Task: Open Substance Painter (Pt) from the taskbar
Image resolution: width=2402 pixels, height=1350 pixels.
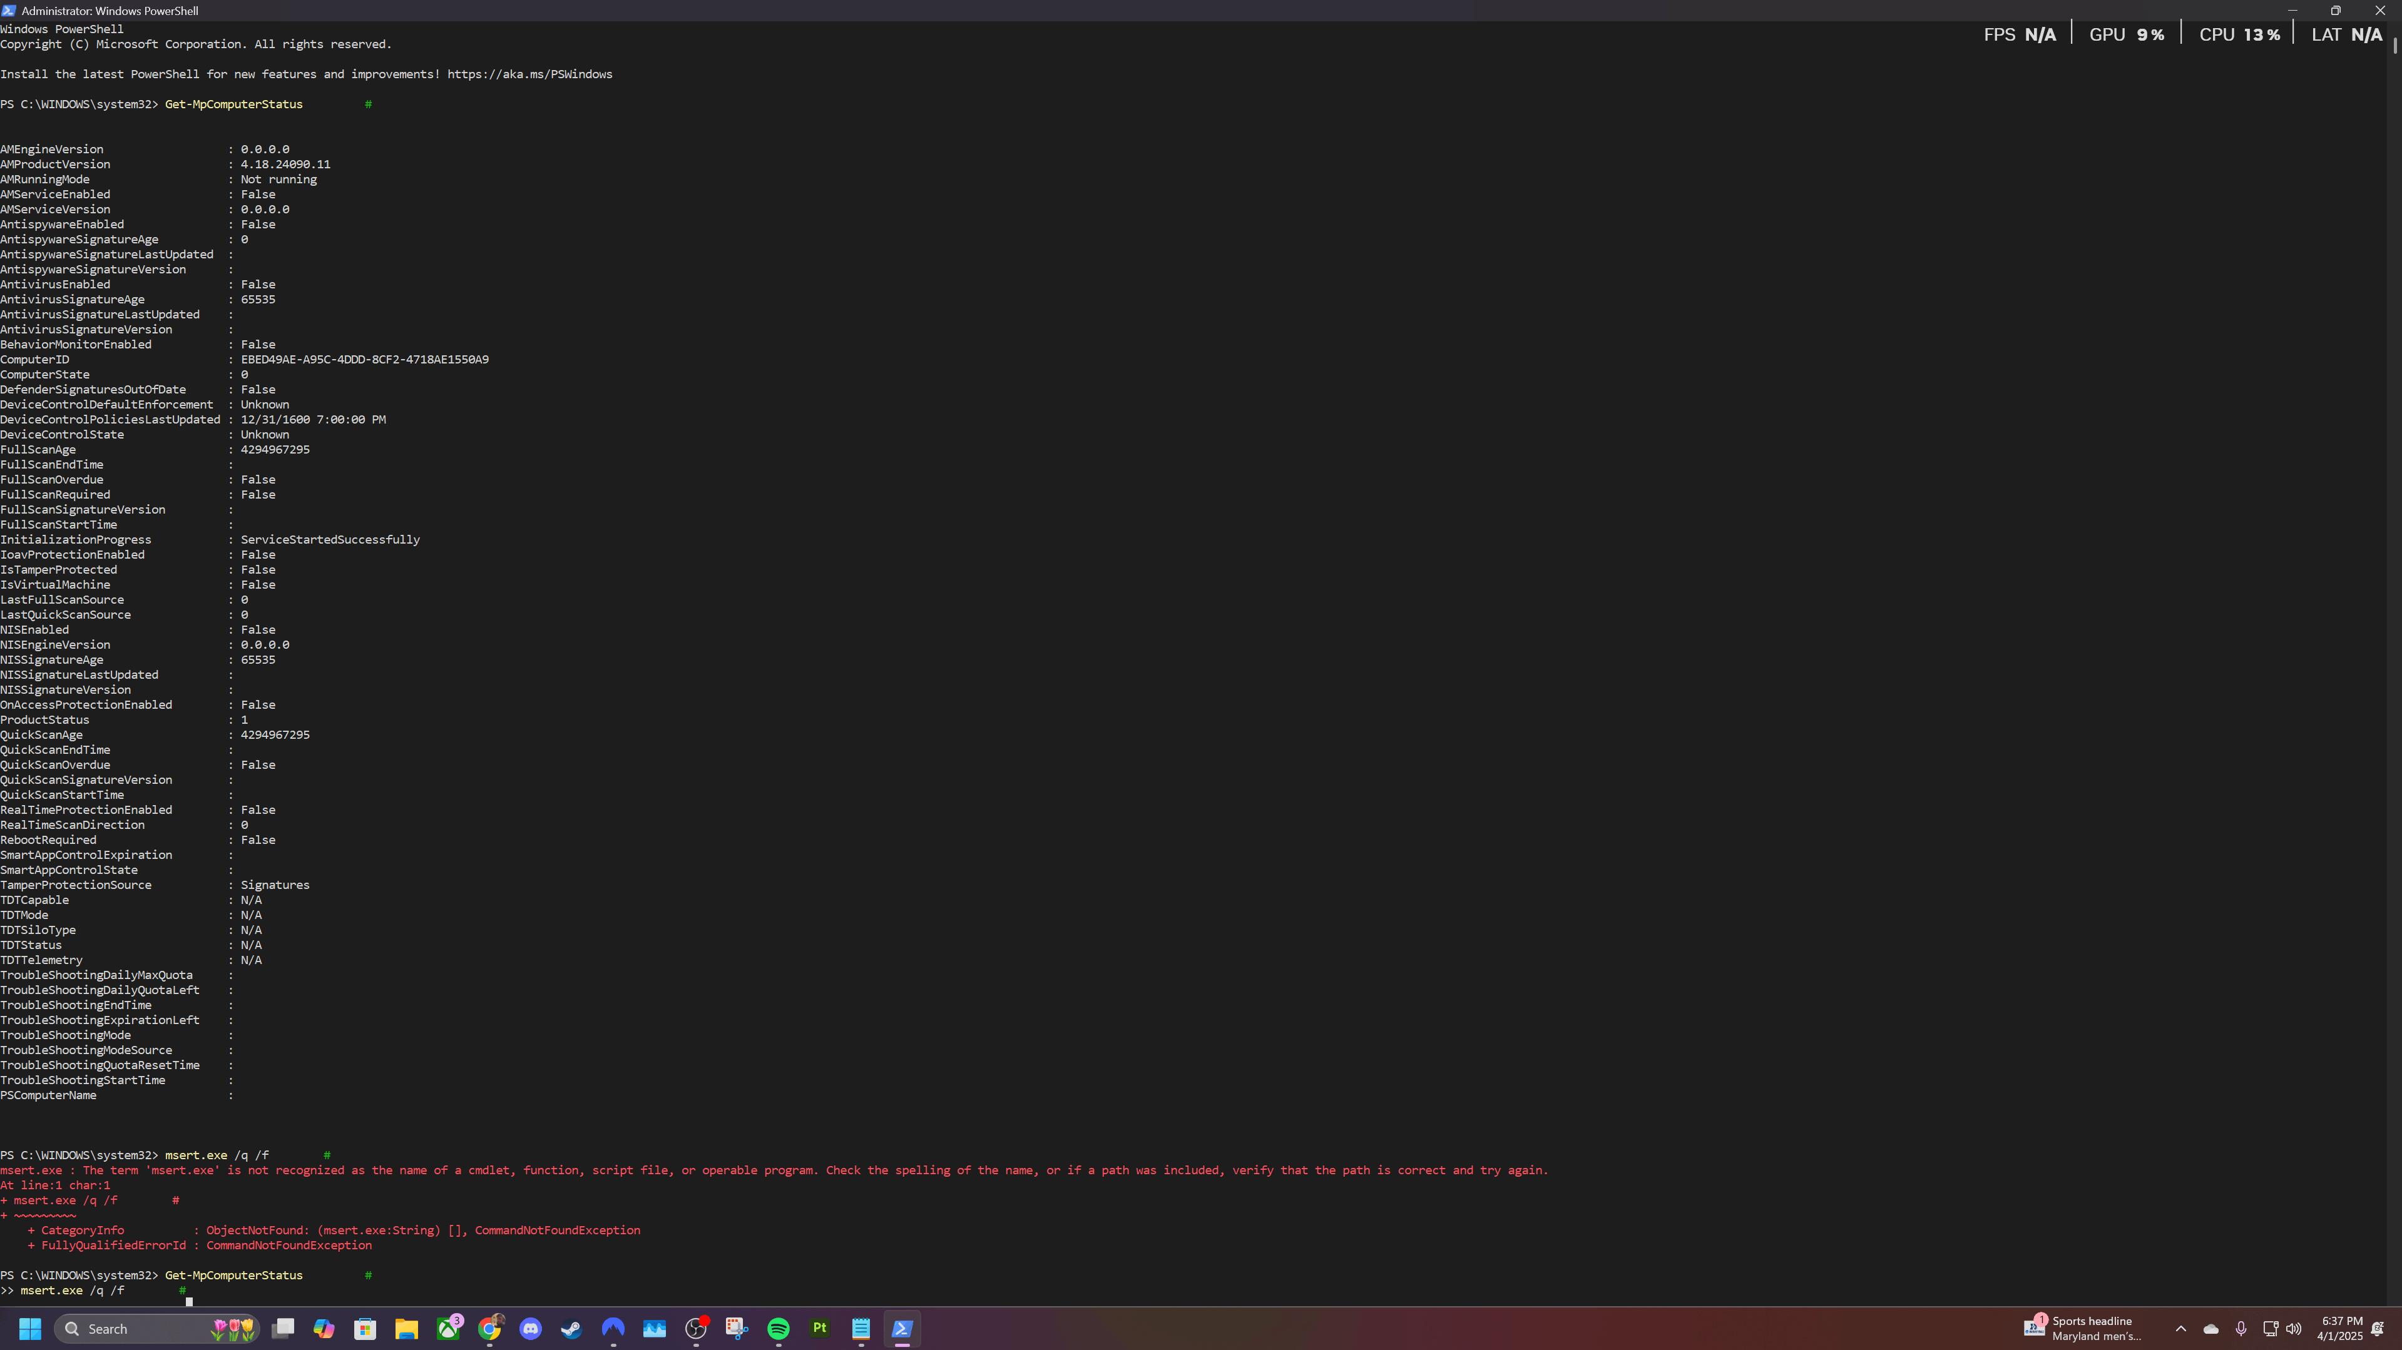Action: (820, 1329)
